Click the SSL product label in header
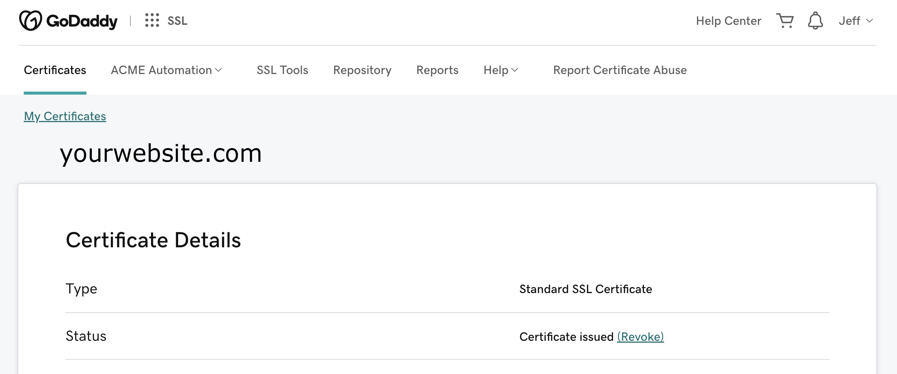Screen dimensions: 897x374 point(177,21)
